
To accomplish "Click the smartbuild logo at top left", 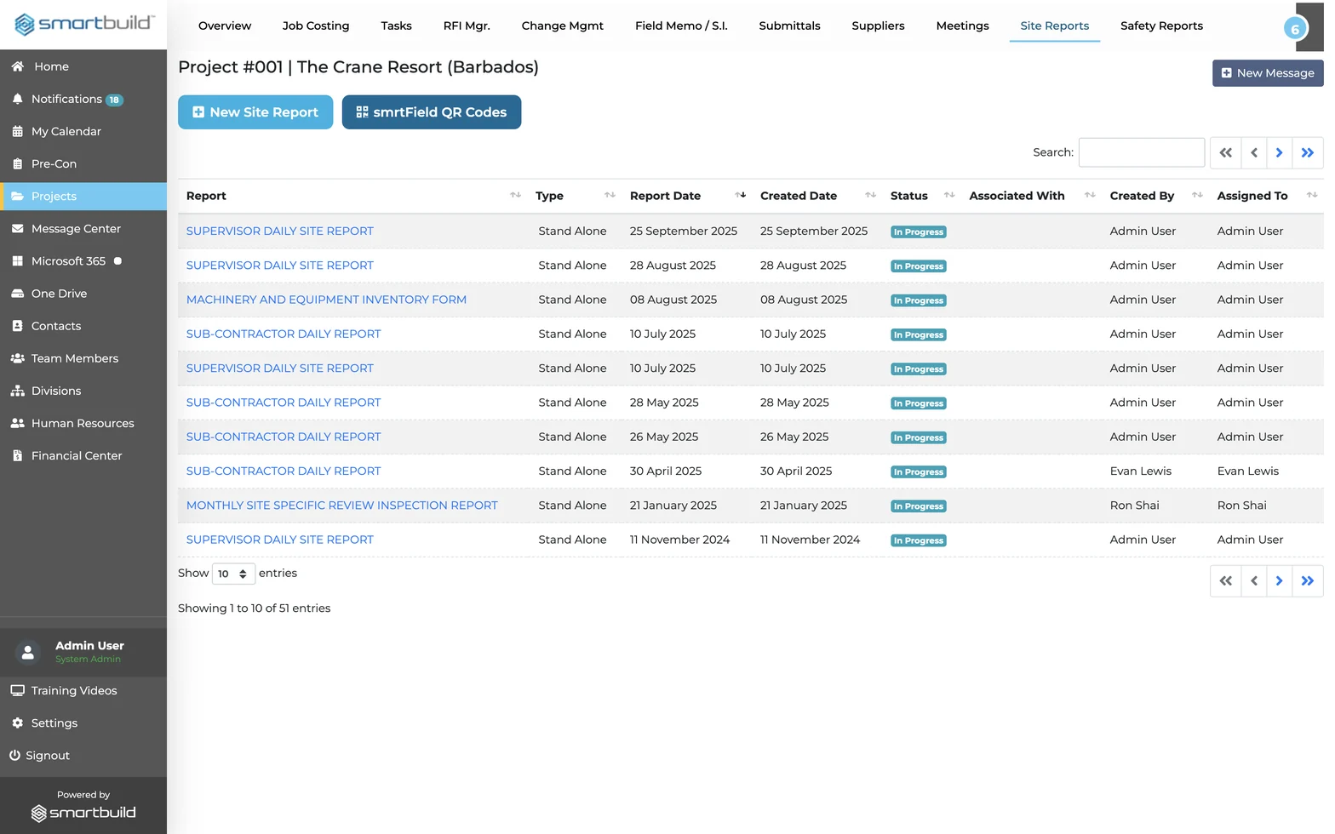I will pyautogui.click(x=84, y=24).
